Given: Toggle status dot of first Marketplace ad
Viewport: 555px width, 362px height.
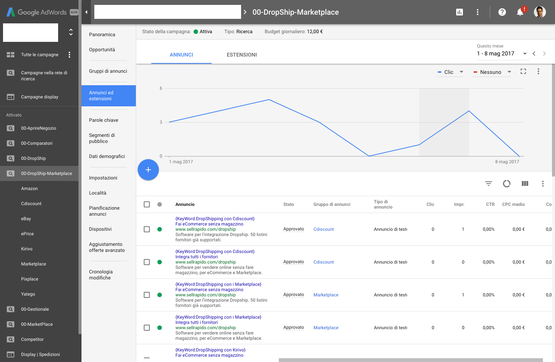Looking at the screenshot, I should click(x=160, y=295).
